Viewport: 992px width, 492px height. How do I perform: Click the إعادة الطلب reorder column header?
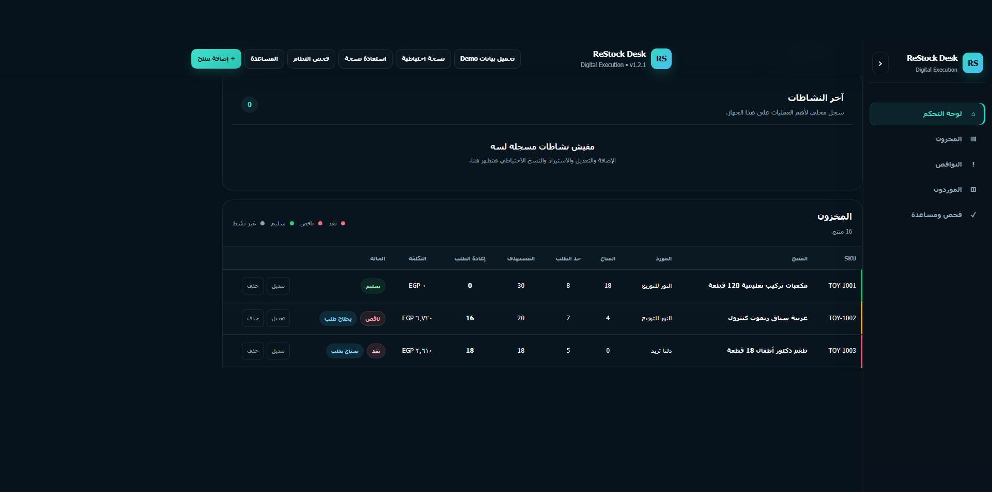click(x=470, y=258)
